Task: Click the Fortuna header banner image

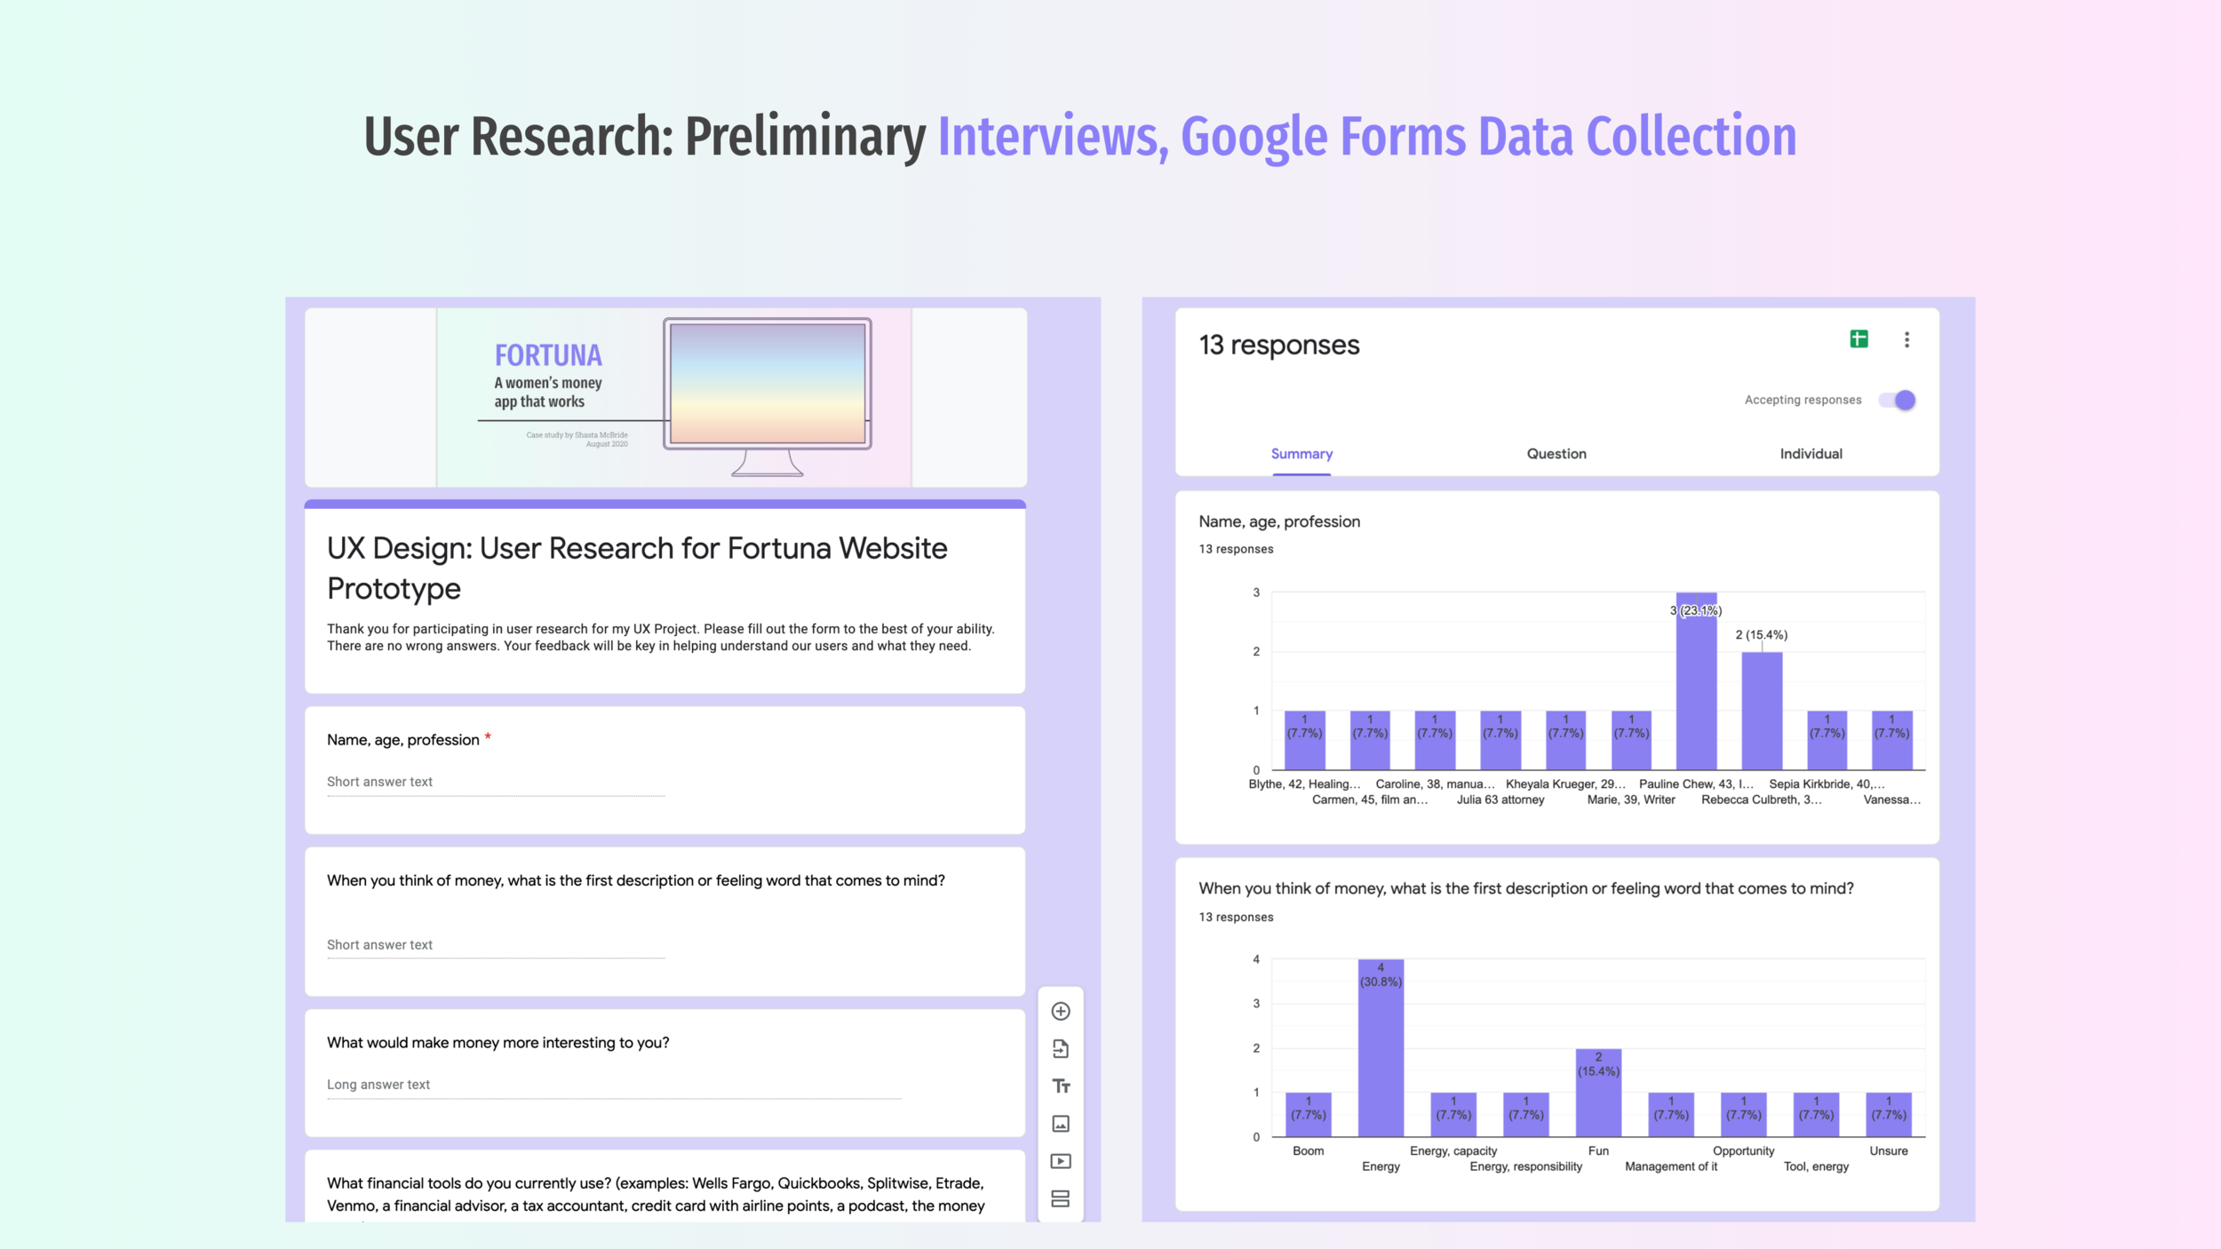Action: click(673, 397)
